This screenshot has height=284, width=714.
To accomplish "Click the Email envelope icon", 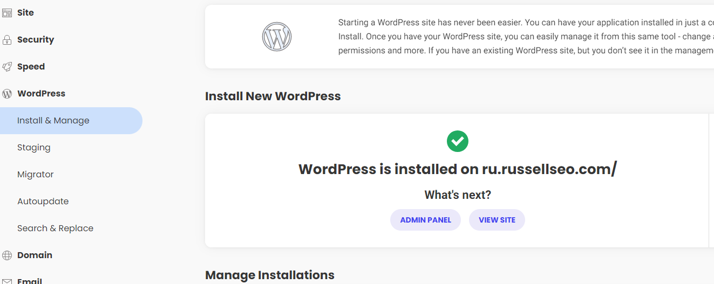I will pos(7,281).
